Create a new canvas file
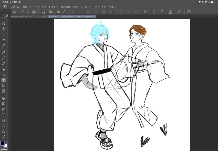 pos(43,12)
